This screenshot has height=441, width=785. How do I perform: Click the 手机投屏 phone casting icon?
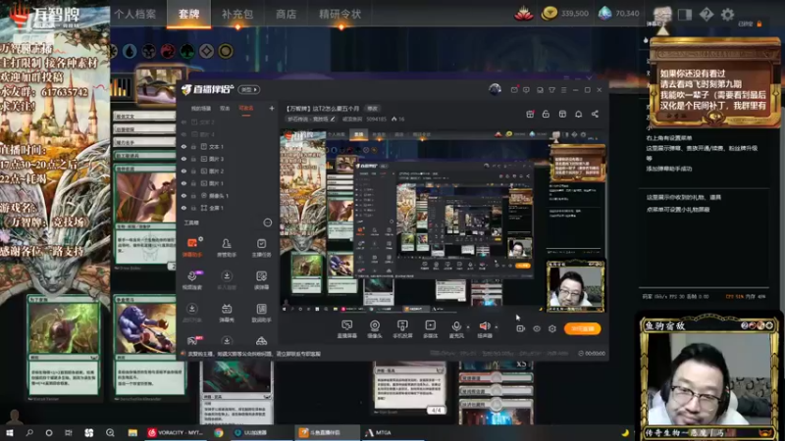click(402, 329)
